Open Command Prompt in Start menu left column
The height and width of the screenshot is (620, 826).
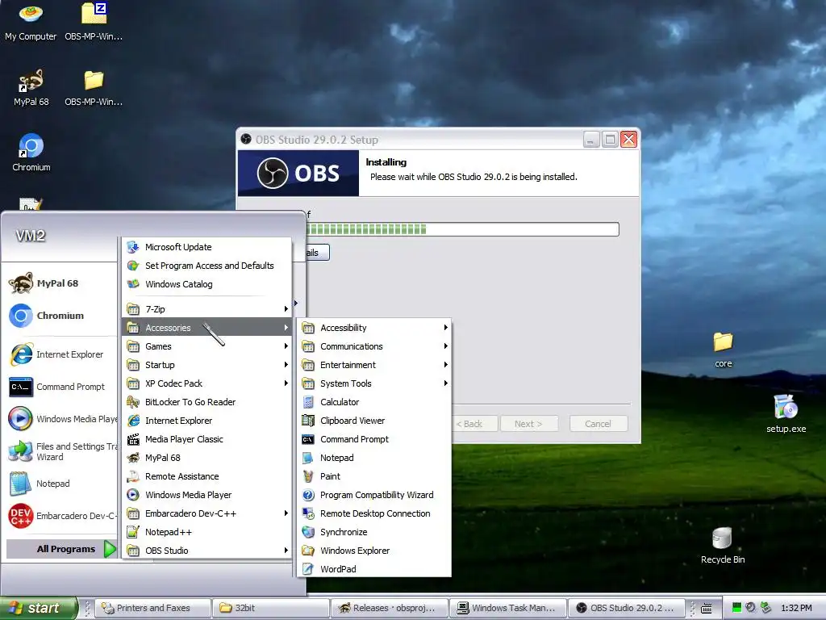click(x=59, y=387)
